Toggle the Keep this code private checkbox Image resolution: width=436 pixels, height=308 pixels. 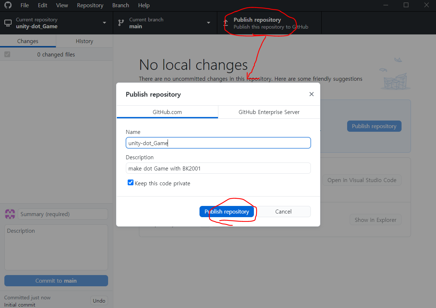[131, 183]
